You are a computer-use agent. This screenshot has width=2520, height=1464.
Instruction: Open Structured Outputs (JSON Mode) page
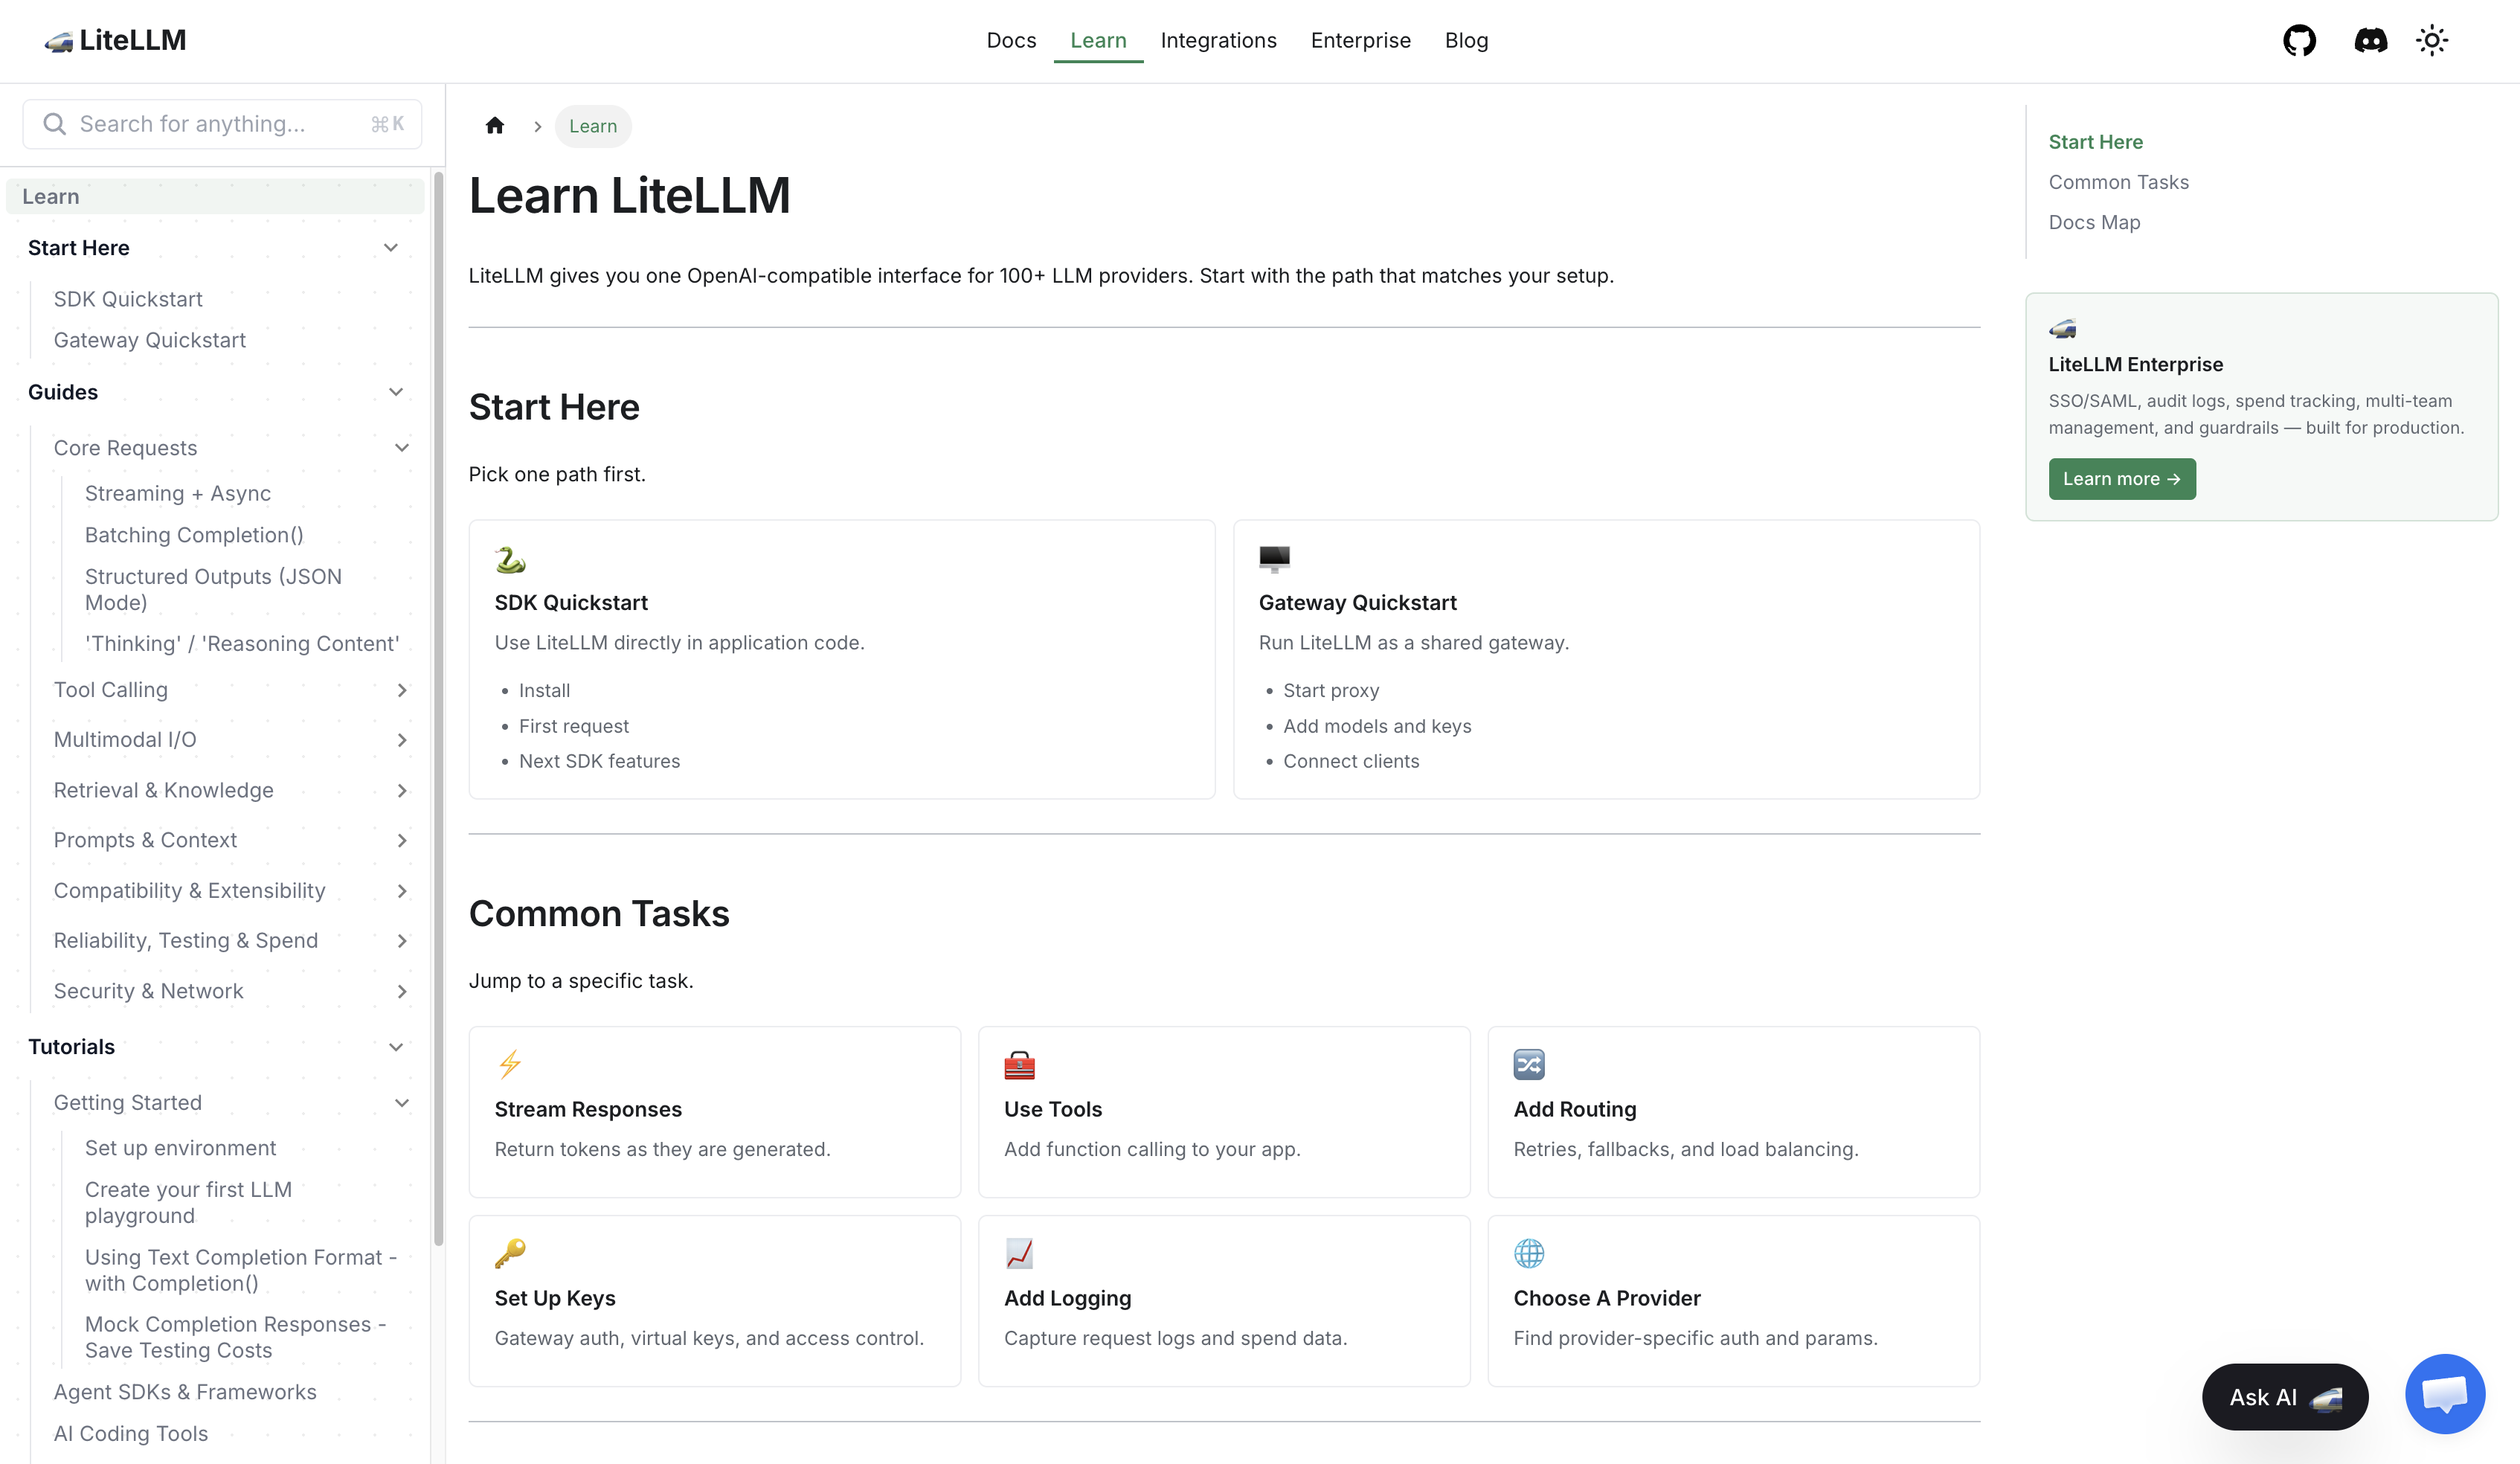point(213,590)
